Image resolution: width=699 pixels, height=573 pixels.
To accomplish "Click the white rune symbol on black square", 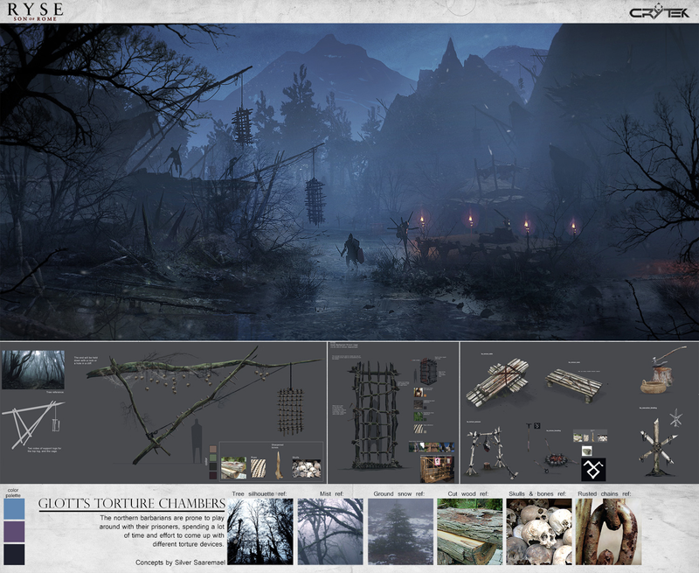I will (x=593, y=470).
